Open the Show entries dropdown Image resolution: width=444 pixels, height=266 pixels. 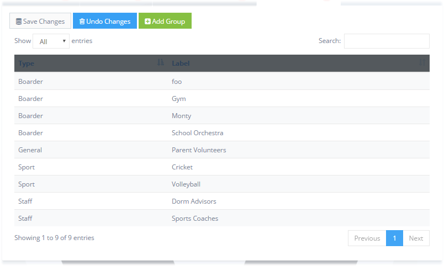point(51,41)
